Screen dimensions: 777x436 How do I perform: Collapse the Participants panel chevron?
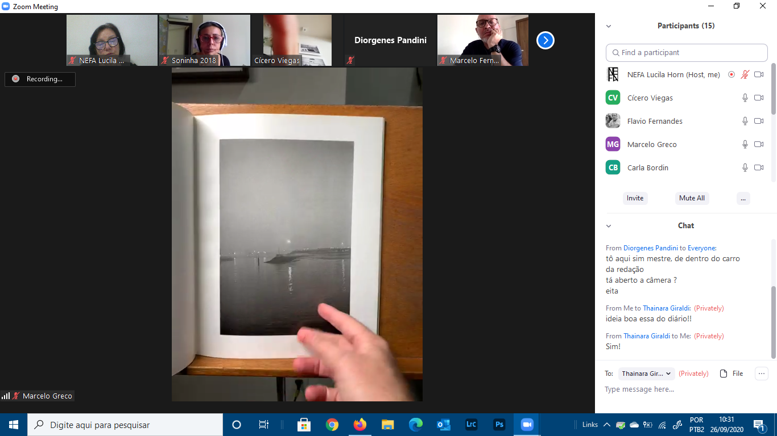coord(609,26)
